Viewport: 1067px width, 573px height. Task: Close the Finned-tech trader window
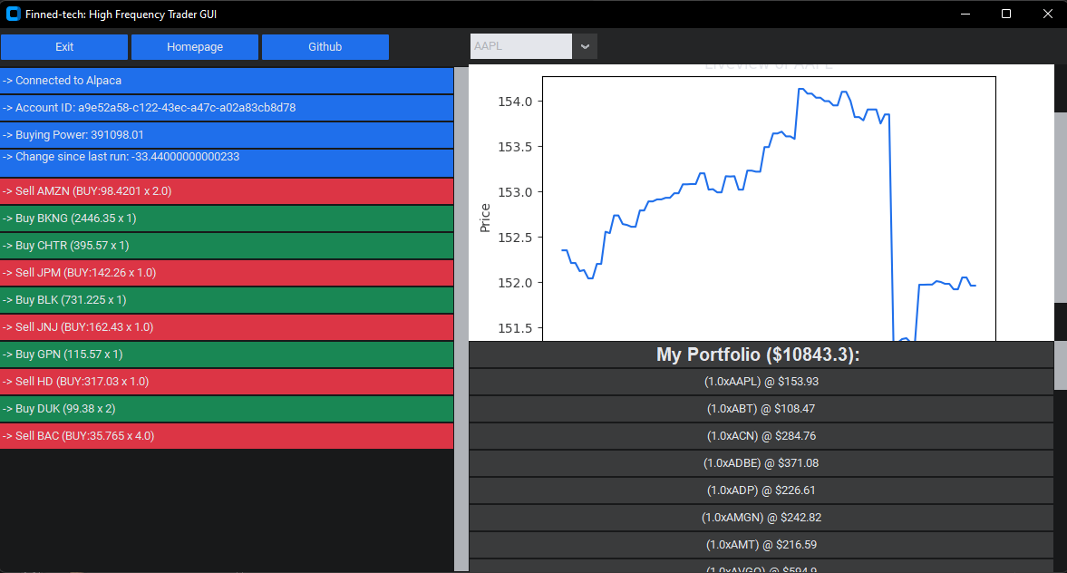[1048, 14]
